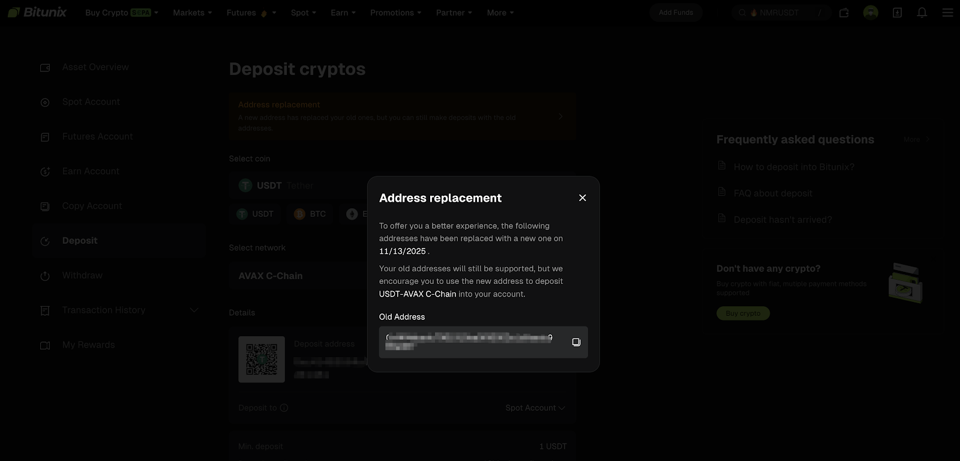Copy the old address to clipboard
The image size is (960, 461).
click(576, 342)
